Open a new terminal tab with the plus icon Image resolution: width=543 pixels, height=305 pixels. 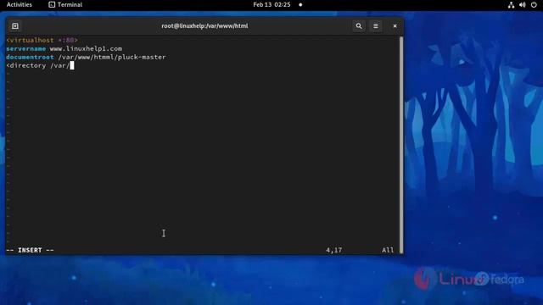click(15, 26)
